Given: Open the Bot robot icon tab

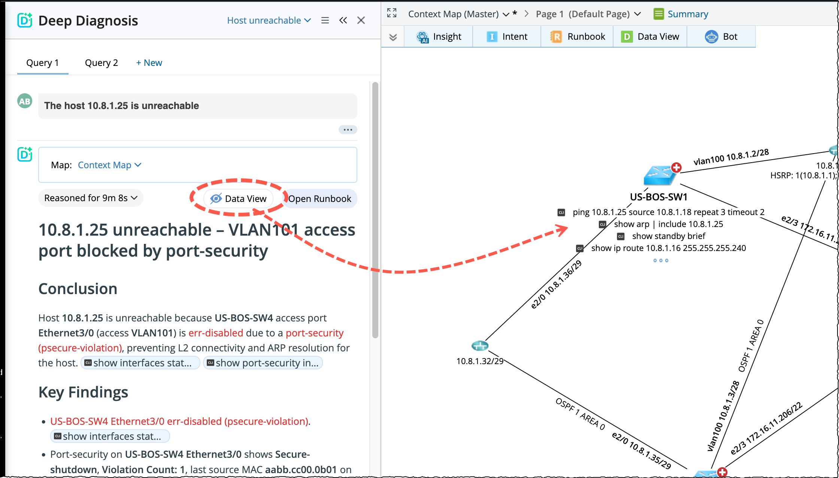Looking at the screenshot, I should click(x=711, y=37).
